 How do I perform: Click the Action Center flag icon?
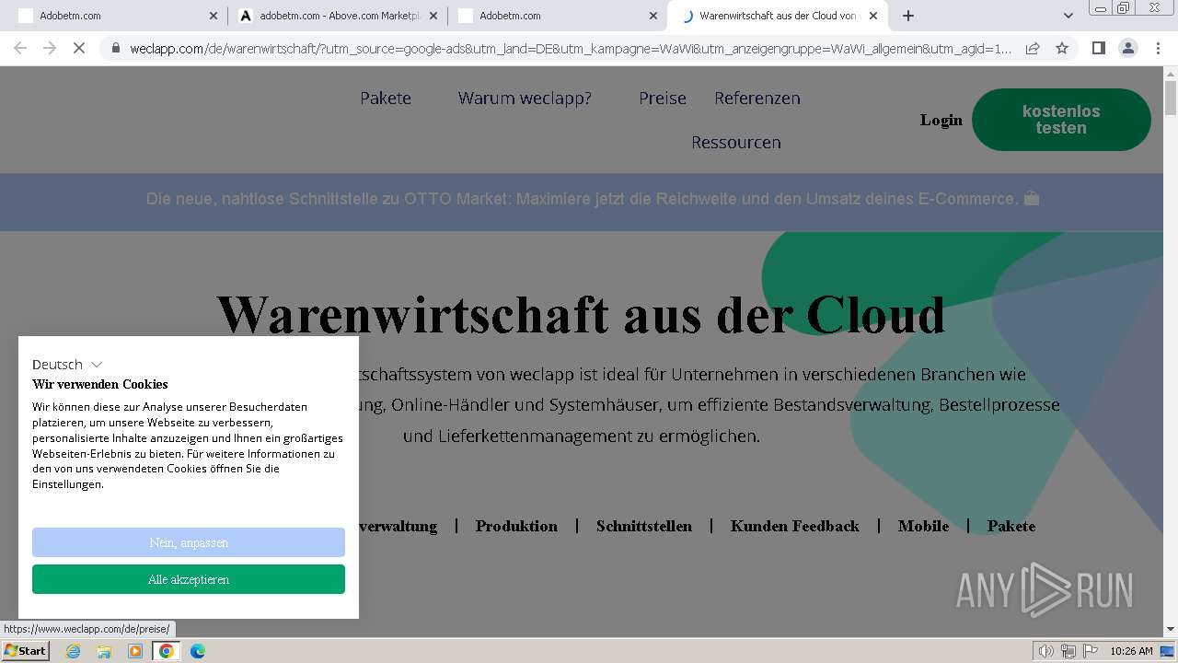1091,651
